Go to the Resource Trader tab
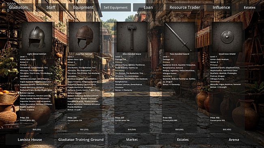 click(x=185, y=7)
